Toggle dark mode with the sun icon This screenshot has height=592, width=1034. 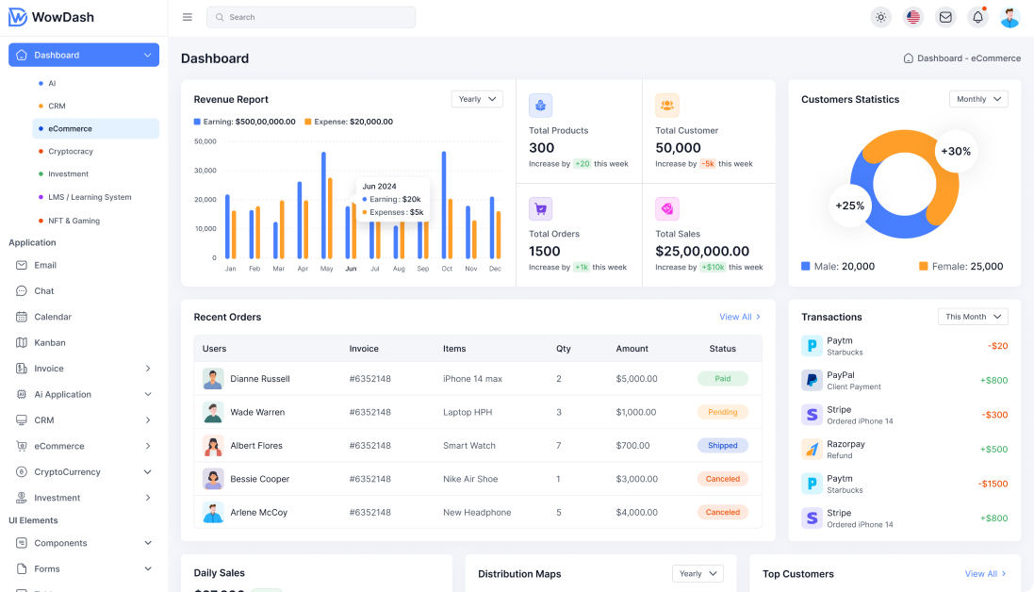pos(880,16)
